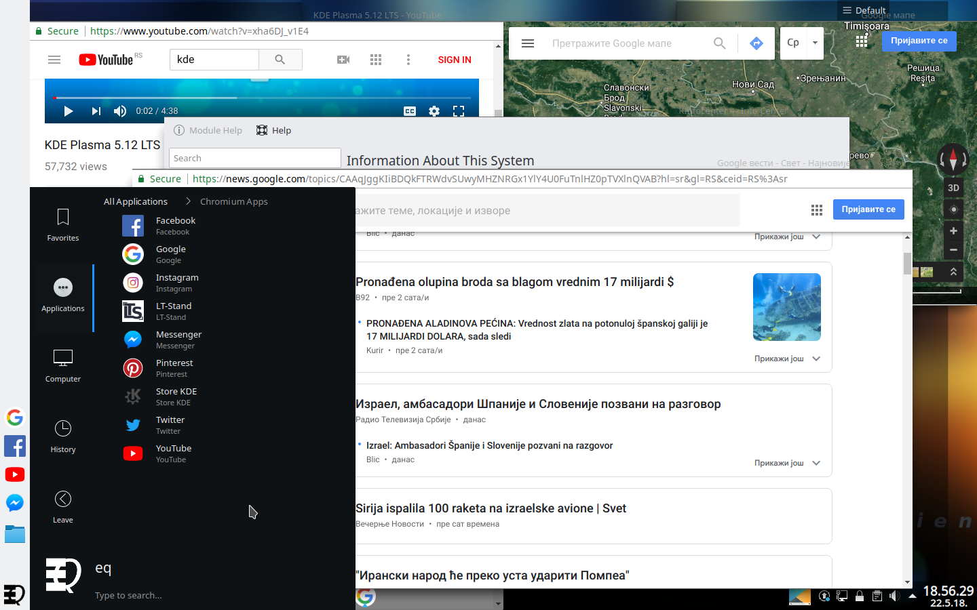977x610 pixels.
Task: Open Google apps grid in Google News
Action: [817, 210]
